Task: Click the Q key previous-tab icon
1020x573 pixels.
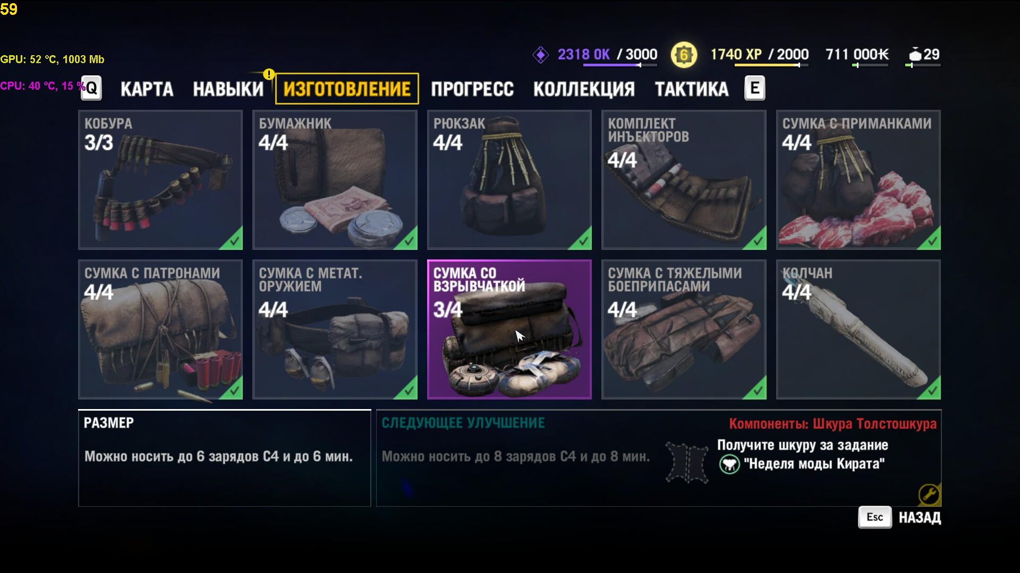Action: pyautogui.click(x=91, y=88)
